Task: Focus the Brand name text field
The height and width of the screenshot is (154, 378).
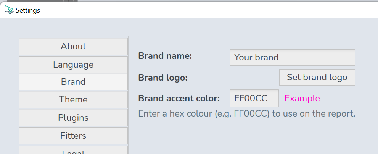Action: pyautogui.click(x=293, y=57)
